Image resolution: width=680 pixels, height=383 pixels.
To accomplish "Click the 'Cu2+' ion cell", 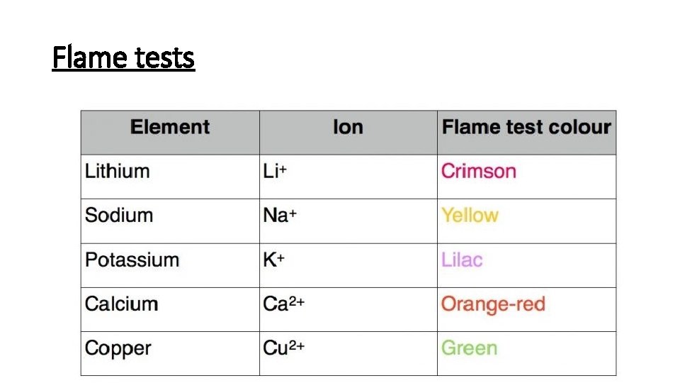I will coord(284,348).
